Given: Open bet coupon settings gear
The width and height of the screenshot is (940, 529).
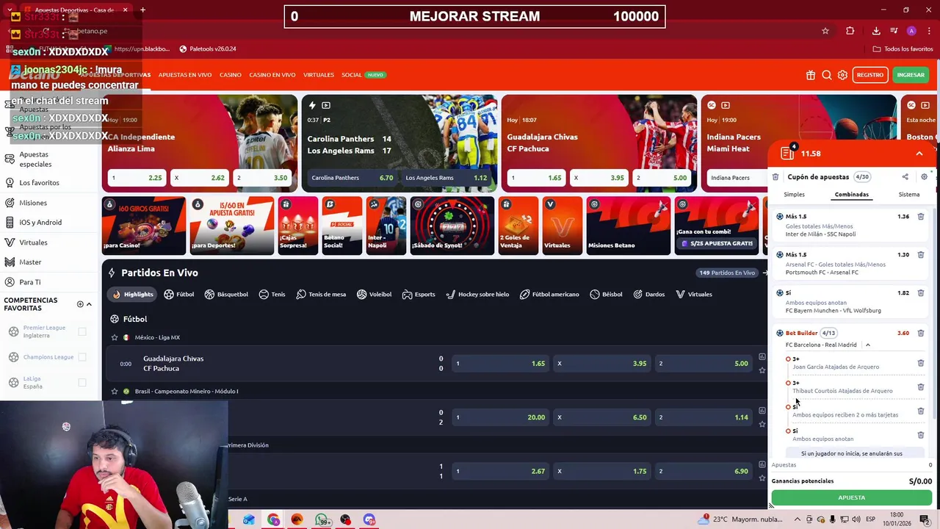Looking at the screenshot, I should pos(924,177).
